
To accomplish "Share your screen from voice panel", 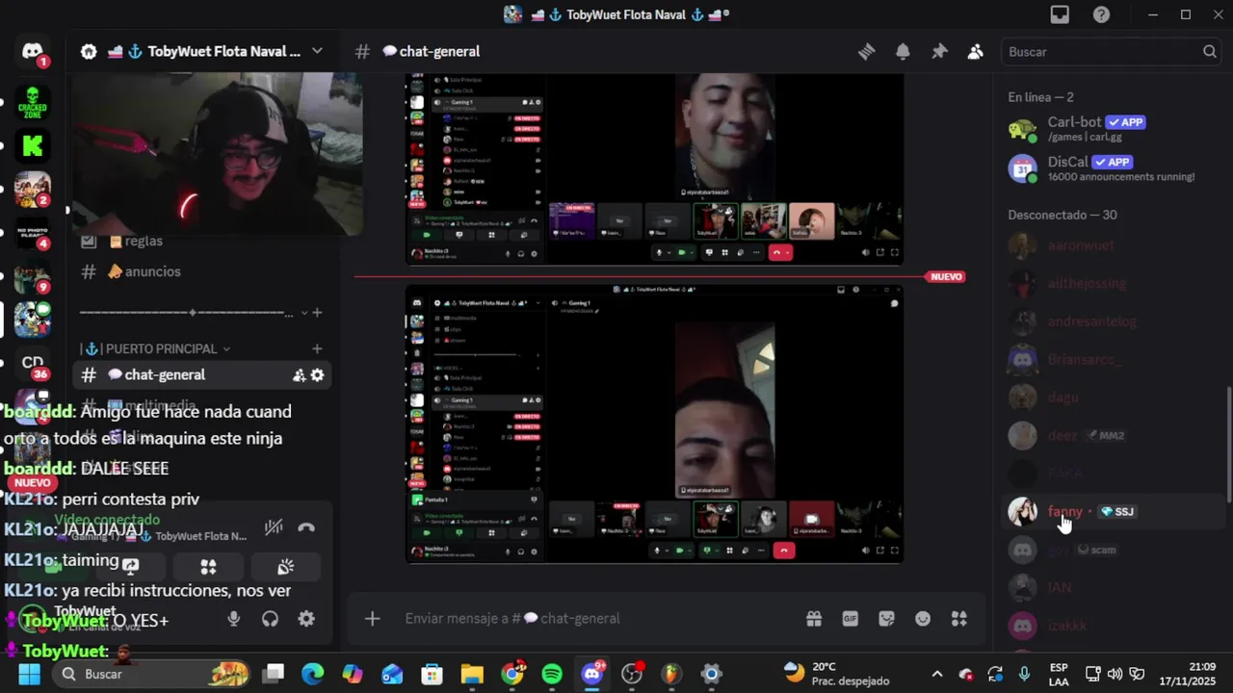I will pos(131,567).
